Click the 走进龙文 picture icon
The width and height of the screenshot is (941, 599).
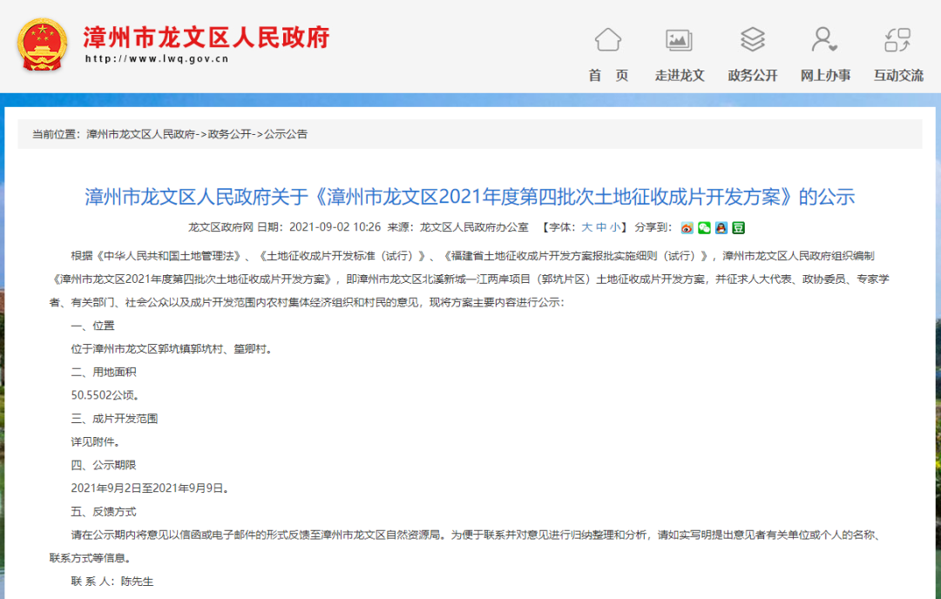679,40
